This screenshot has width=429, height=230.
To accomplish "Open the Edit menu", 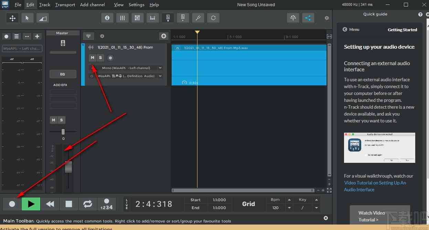I will [x=30, y=5].
